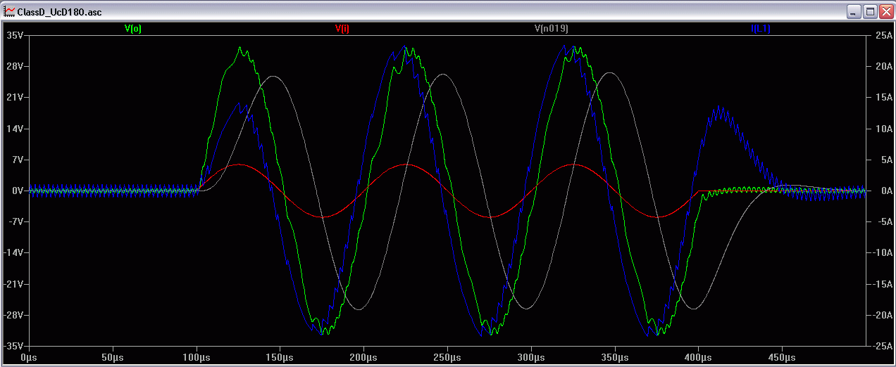This screenshot has width=896, height=367.
Task: Close the ClassD_UcD180.asc plot window
Action: click(885, 12)
